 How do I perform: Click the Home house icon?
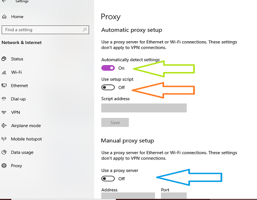4,16
